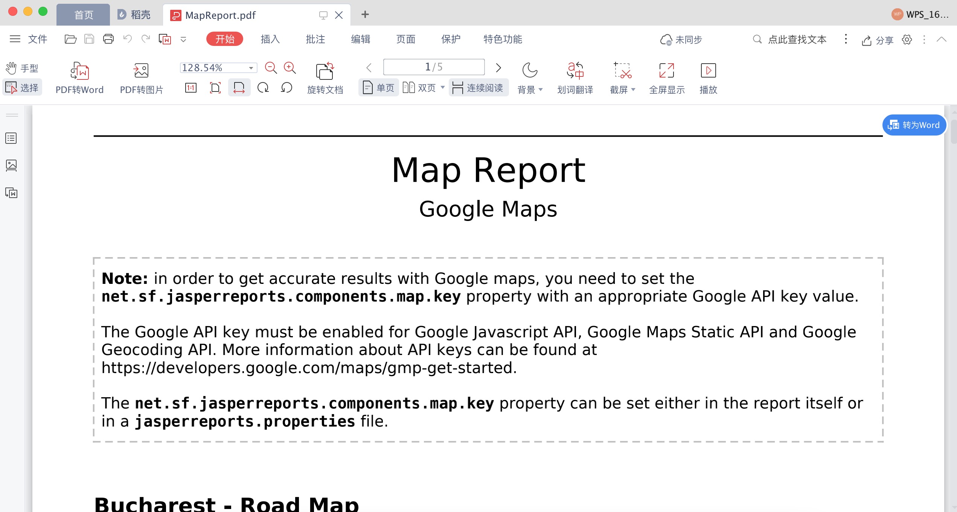Click the presentation screen icon on MapReport tab
Viewport: 957px width, 512px height.
pyautogui.click(x=323, y=15)
